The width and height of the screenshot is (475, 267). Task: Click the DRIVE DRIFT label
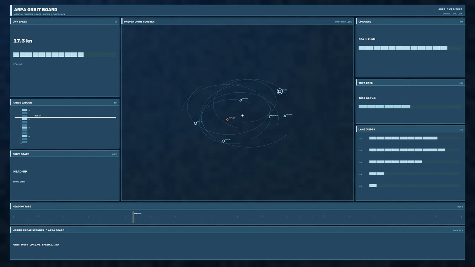[x=19, y=182]
